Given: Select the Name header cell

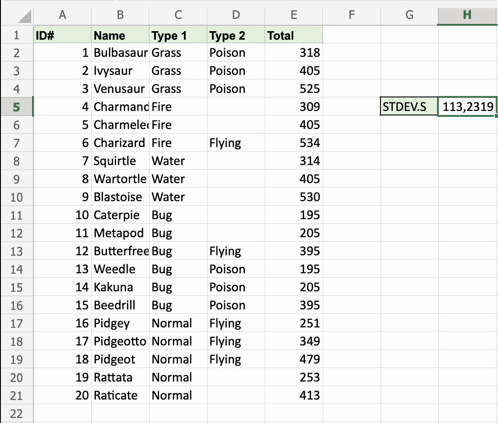Looking at the screenshot, I should click(x=120, y=35).
